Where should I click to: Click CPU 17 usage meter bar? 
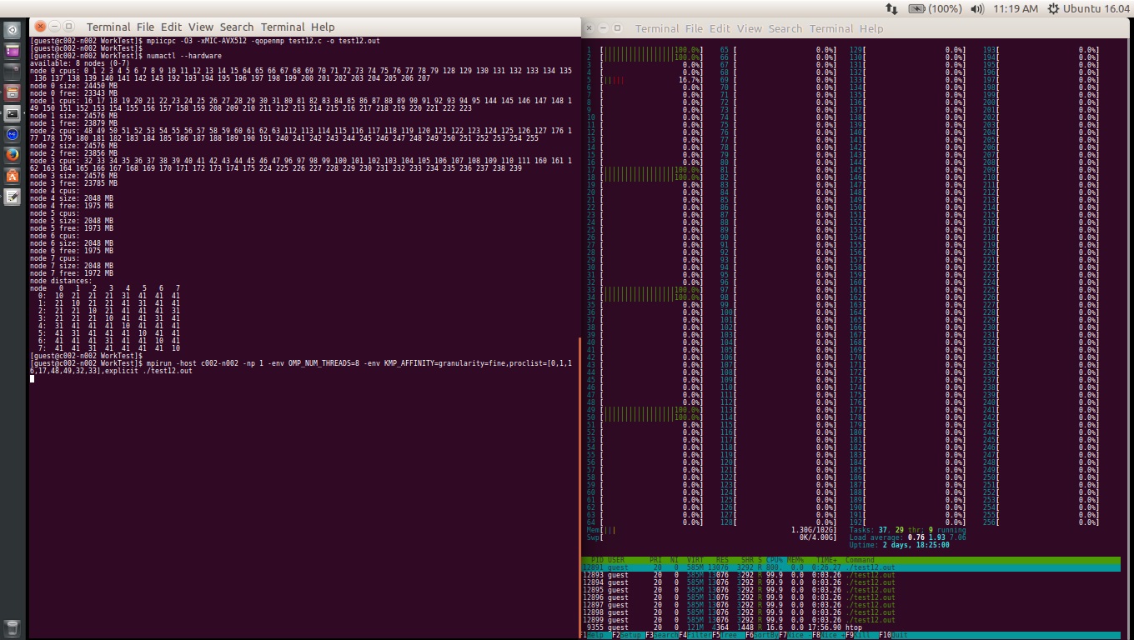click(651, 170)
